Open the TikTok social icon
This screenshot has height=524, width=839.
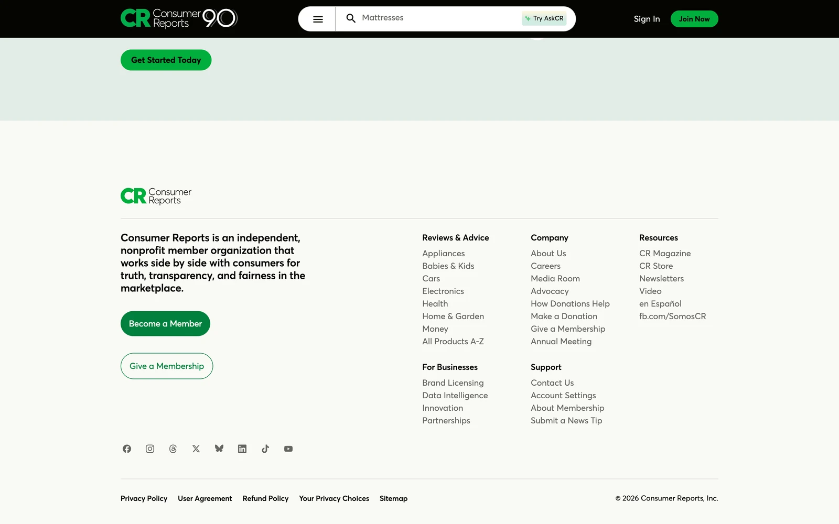(265, 449)
